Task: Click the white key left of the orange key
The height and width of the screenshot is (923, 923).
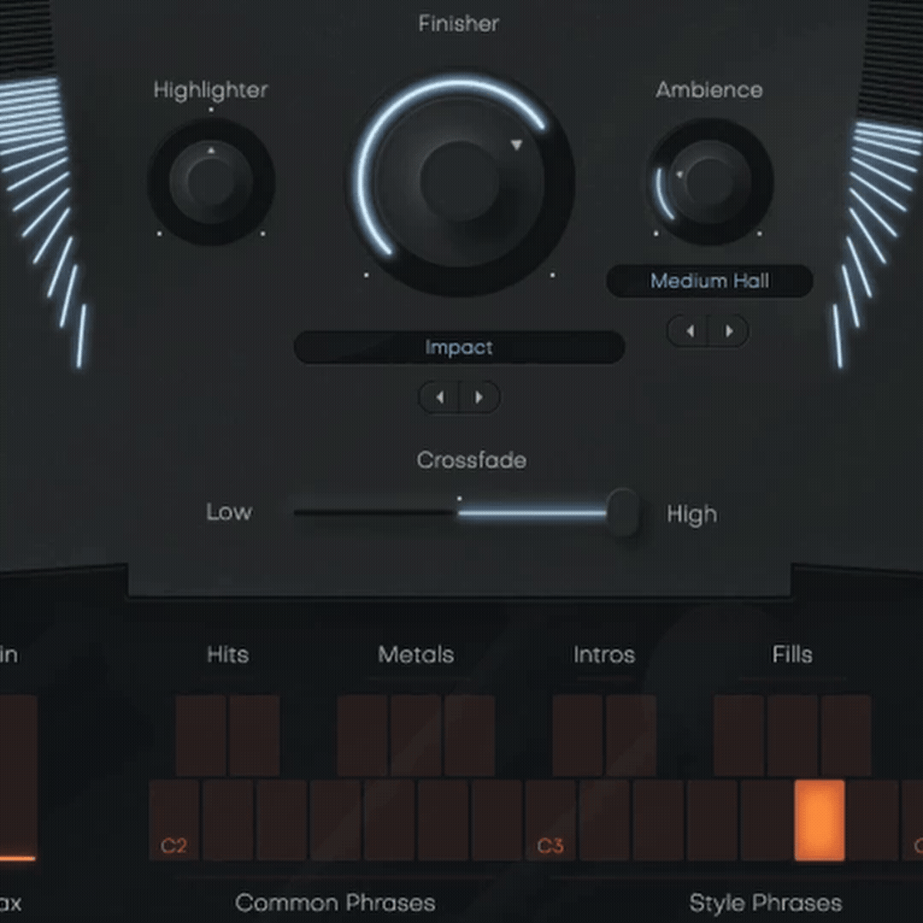Action: pos(766,820)
